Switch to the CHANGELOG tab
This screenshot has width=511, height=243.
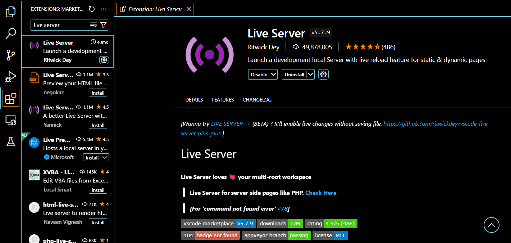coord(257,100)
